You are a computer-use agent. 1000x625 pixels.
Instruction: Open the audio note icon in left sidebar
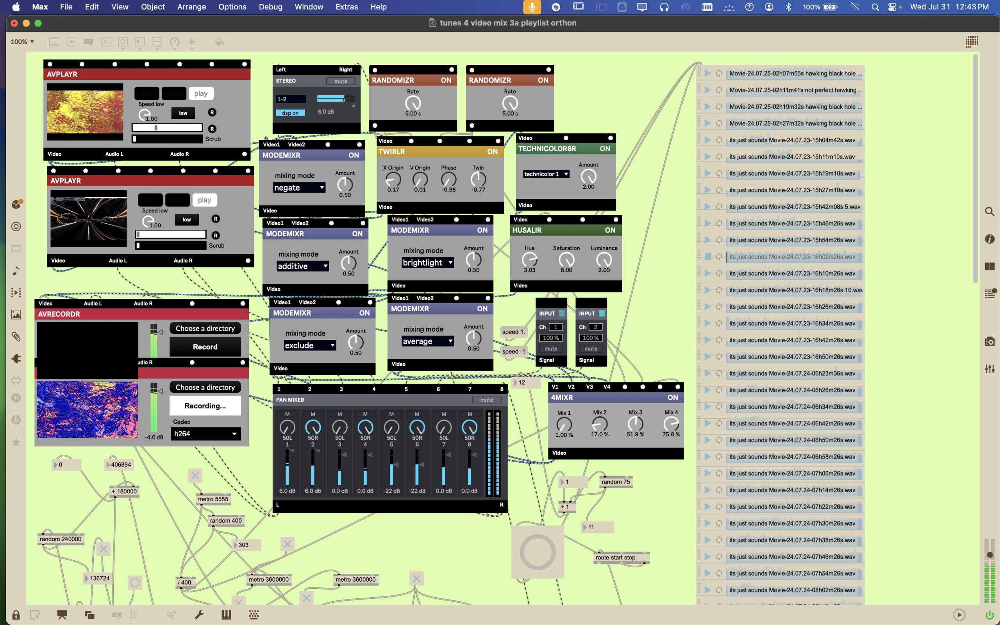(16, 271)
